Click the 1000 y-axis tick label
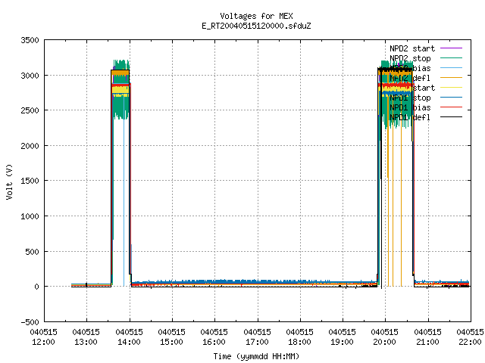Image resolution: width=485 pixels, height=363 pixels. pos(30,216)
